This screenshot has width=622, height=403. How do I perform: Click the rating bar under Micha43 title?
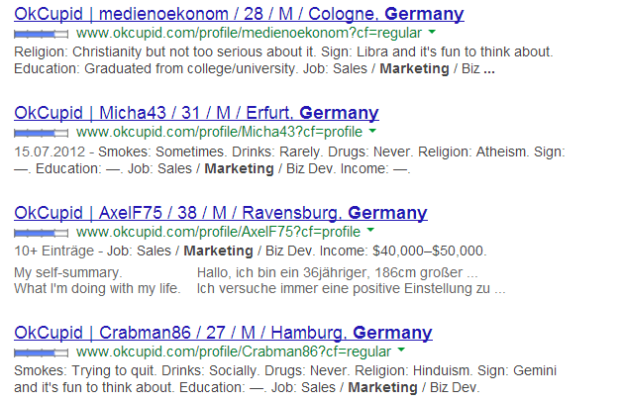pyautogui.click(x=41, y=134)
